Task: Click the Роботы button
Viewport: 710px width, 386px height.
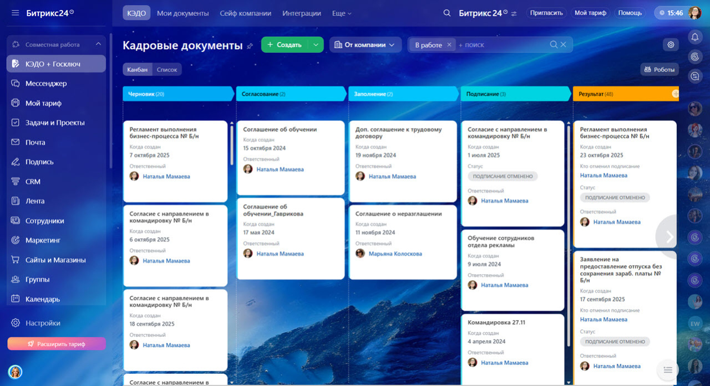Action: [660, 69]
